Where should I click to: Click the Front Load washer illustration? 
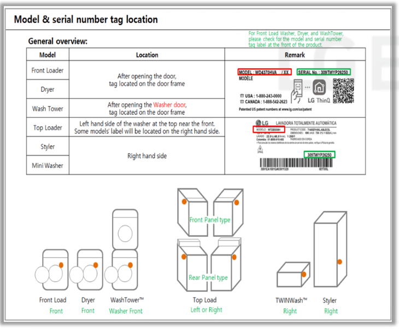point(52,270)
